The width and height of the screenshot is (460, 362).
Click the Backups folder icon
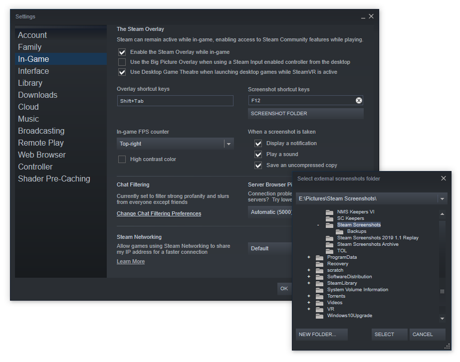point(339,231)
